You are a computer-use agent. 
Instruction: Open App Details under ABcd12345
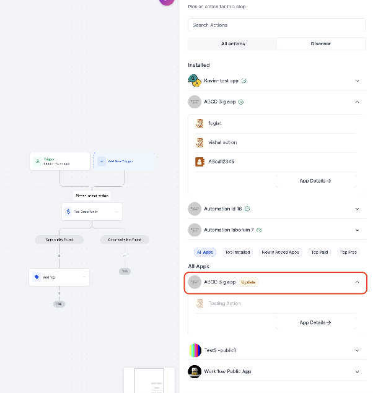[315, 181]
